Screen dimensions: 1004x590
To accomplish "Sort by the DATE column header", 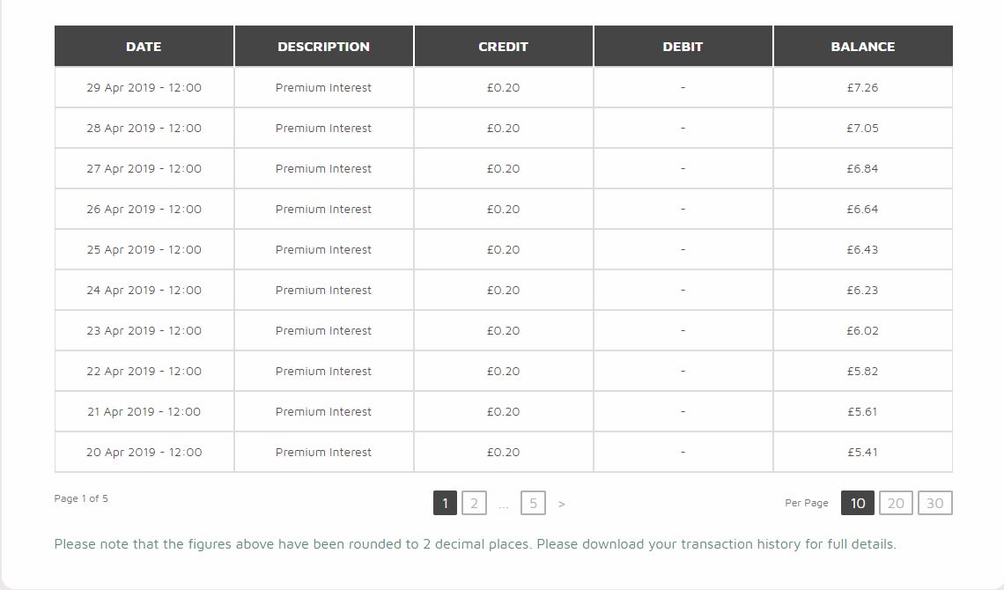I will click(144, 46).
